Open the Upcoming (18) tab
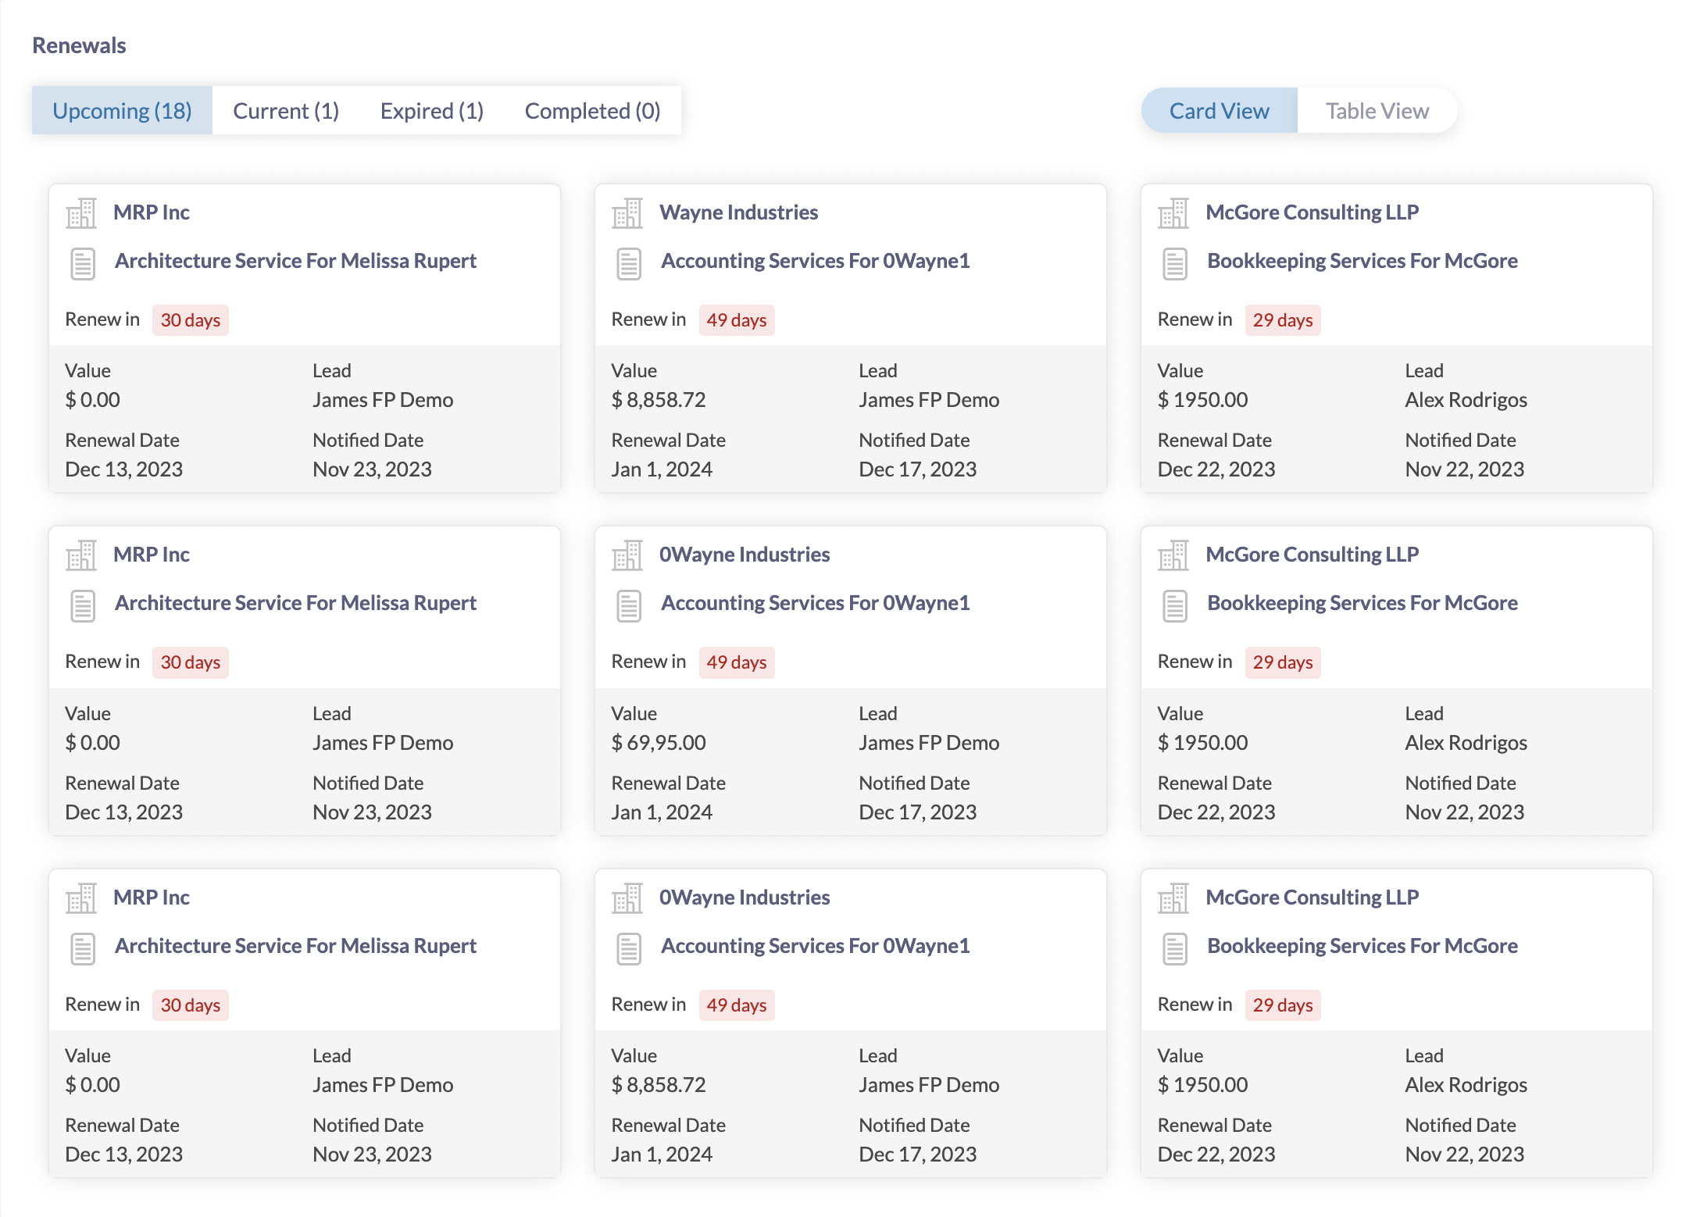Image resolution: width=1700 pixels, height=1217 pixels. coord(122,111)
